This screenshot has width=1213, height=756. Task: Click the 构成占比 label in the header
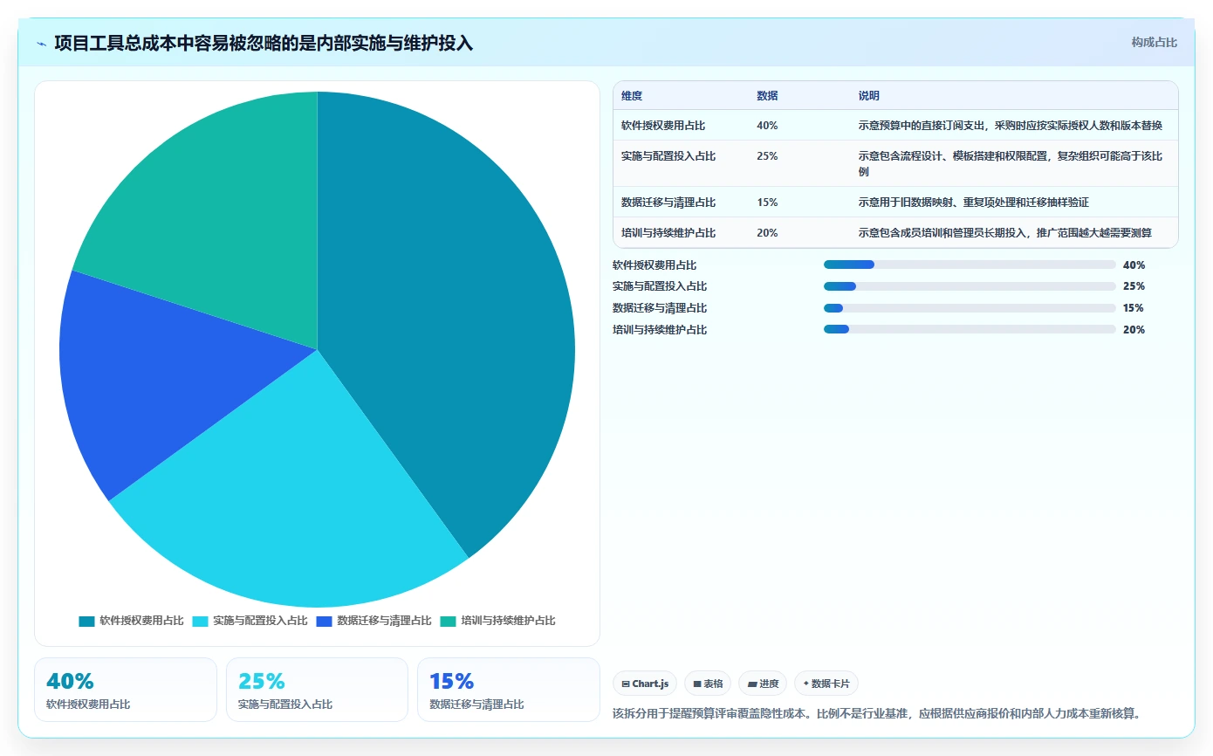pyautogui.click(x=1154, y=42)
